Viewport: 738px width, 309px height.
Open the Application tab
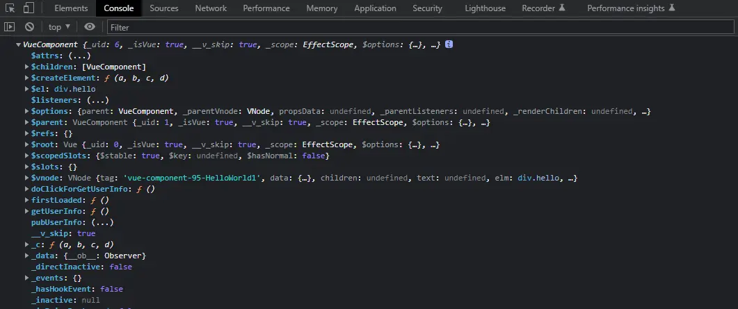(375, 8)
